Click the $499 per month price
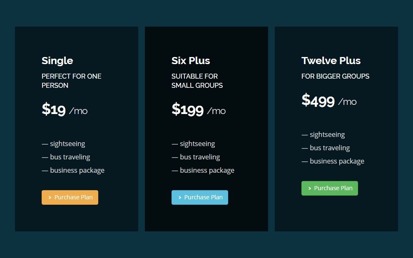Image resolution: width=413 pixels, height=258 pixels. point(329,101)
